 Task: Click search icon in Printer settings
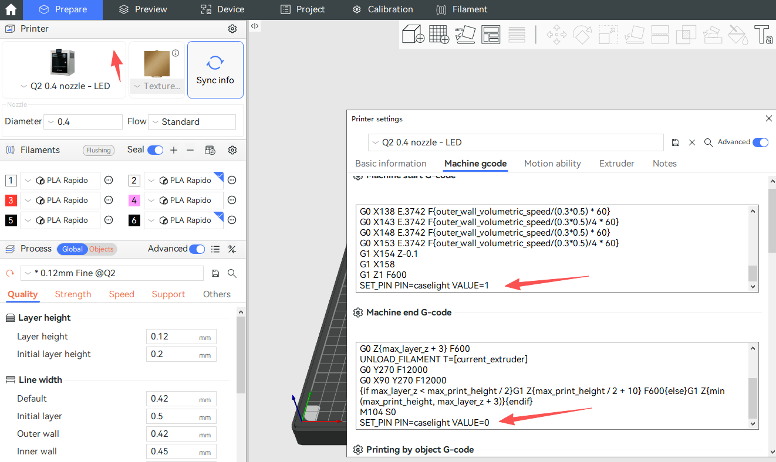[x=708, y=142]
